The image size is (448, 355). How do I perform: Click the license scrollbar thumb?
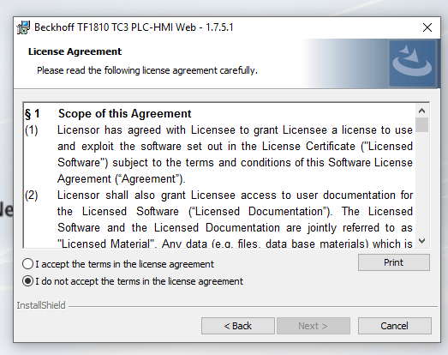(421, 124)
